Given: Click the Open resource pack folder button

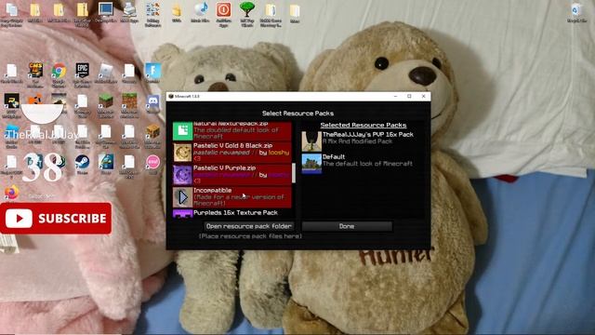Looking at the screenshot, I should [x=249, y=226].
